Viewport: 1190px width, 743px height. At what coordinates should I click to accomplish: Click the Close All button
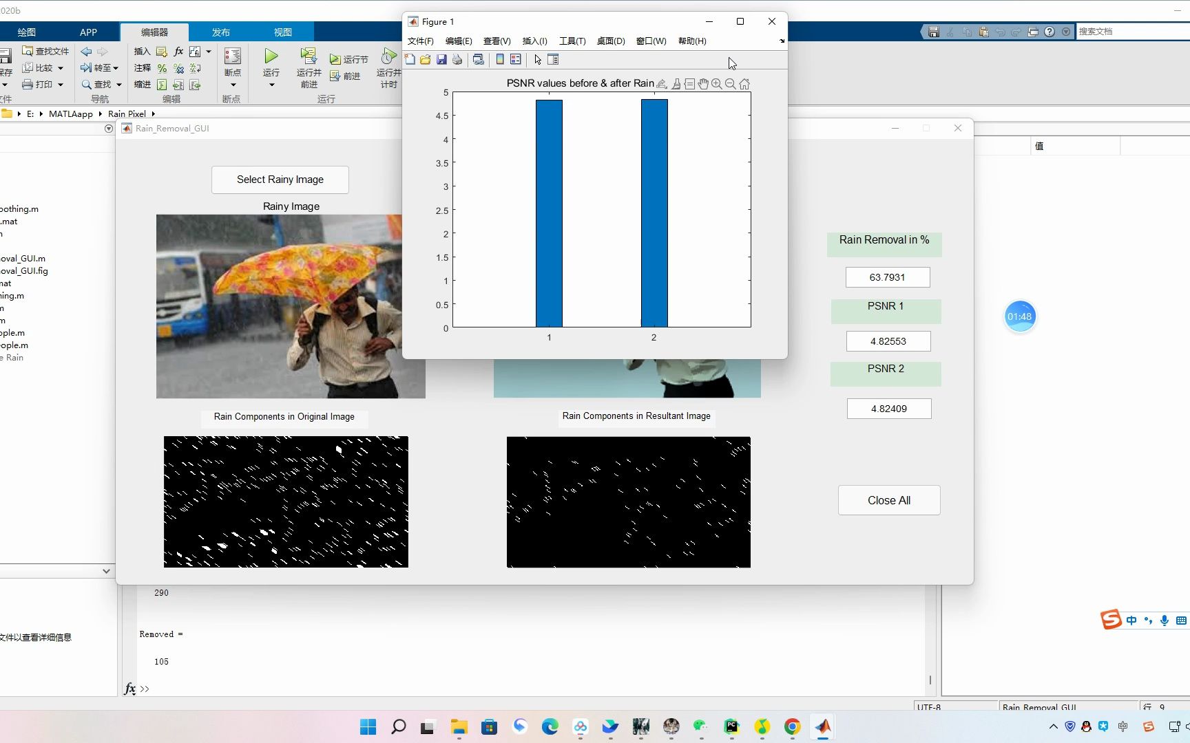pyautogui.click(x=888, y=500)
